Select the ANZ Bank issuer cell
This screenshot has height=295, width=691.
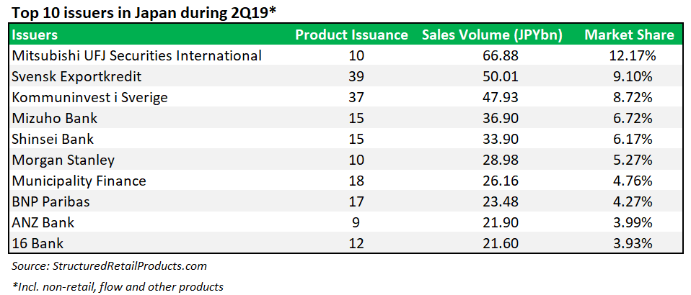coord(43,222)
